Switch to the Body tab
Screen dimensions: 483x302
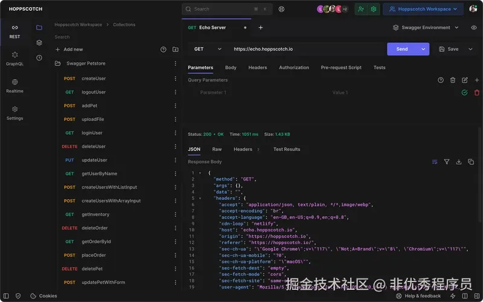[231, 68]
